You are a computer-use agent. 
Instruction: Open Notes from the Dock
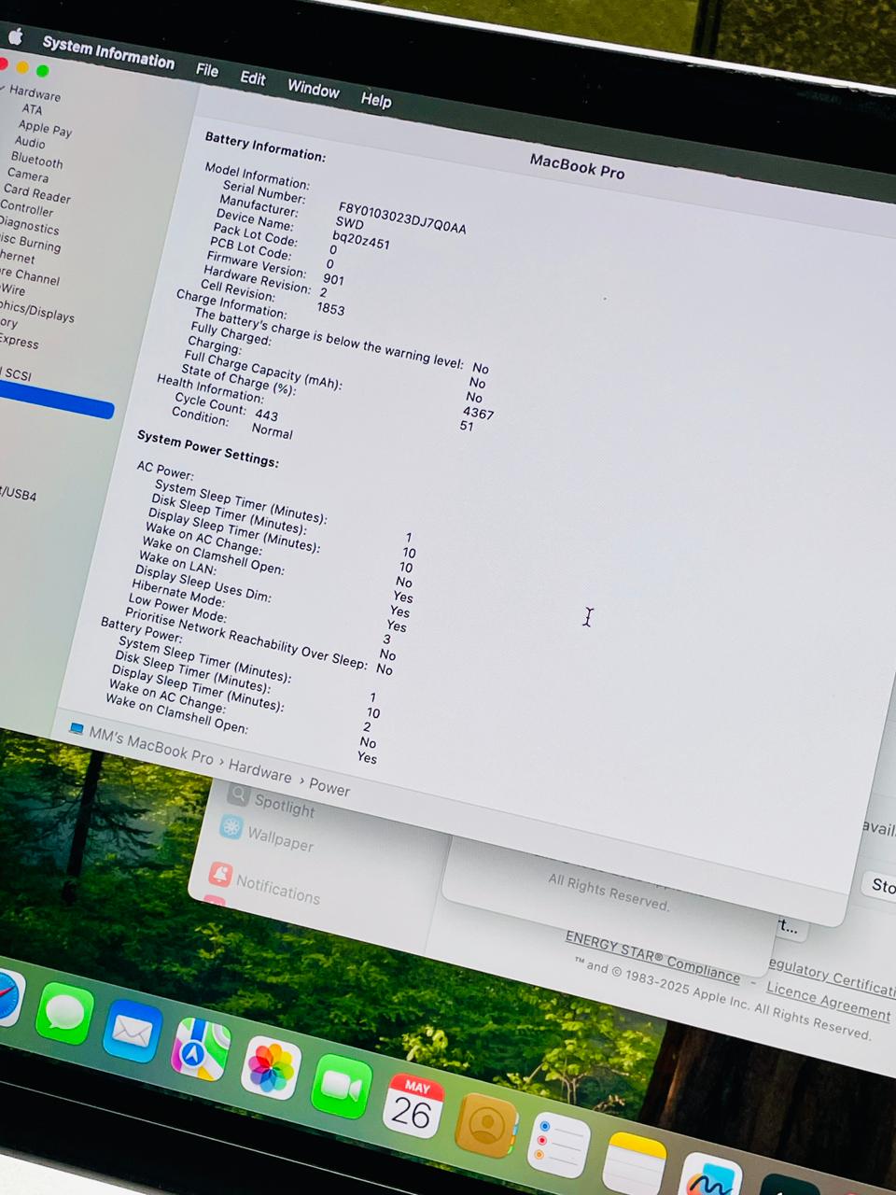tap(636, 1164)
